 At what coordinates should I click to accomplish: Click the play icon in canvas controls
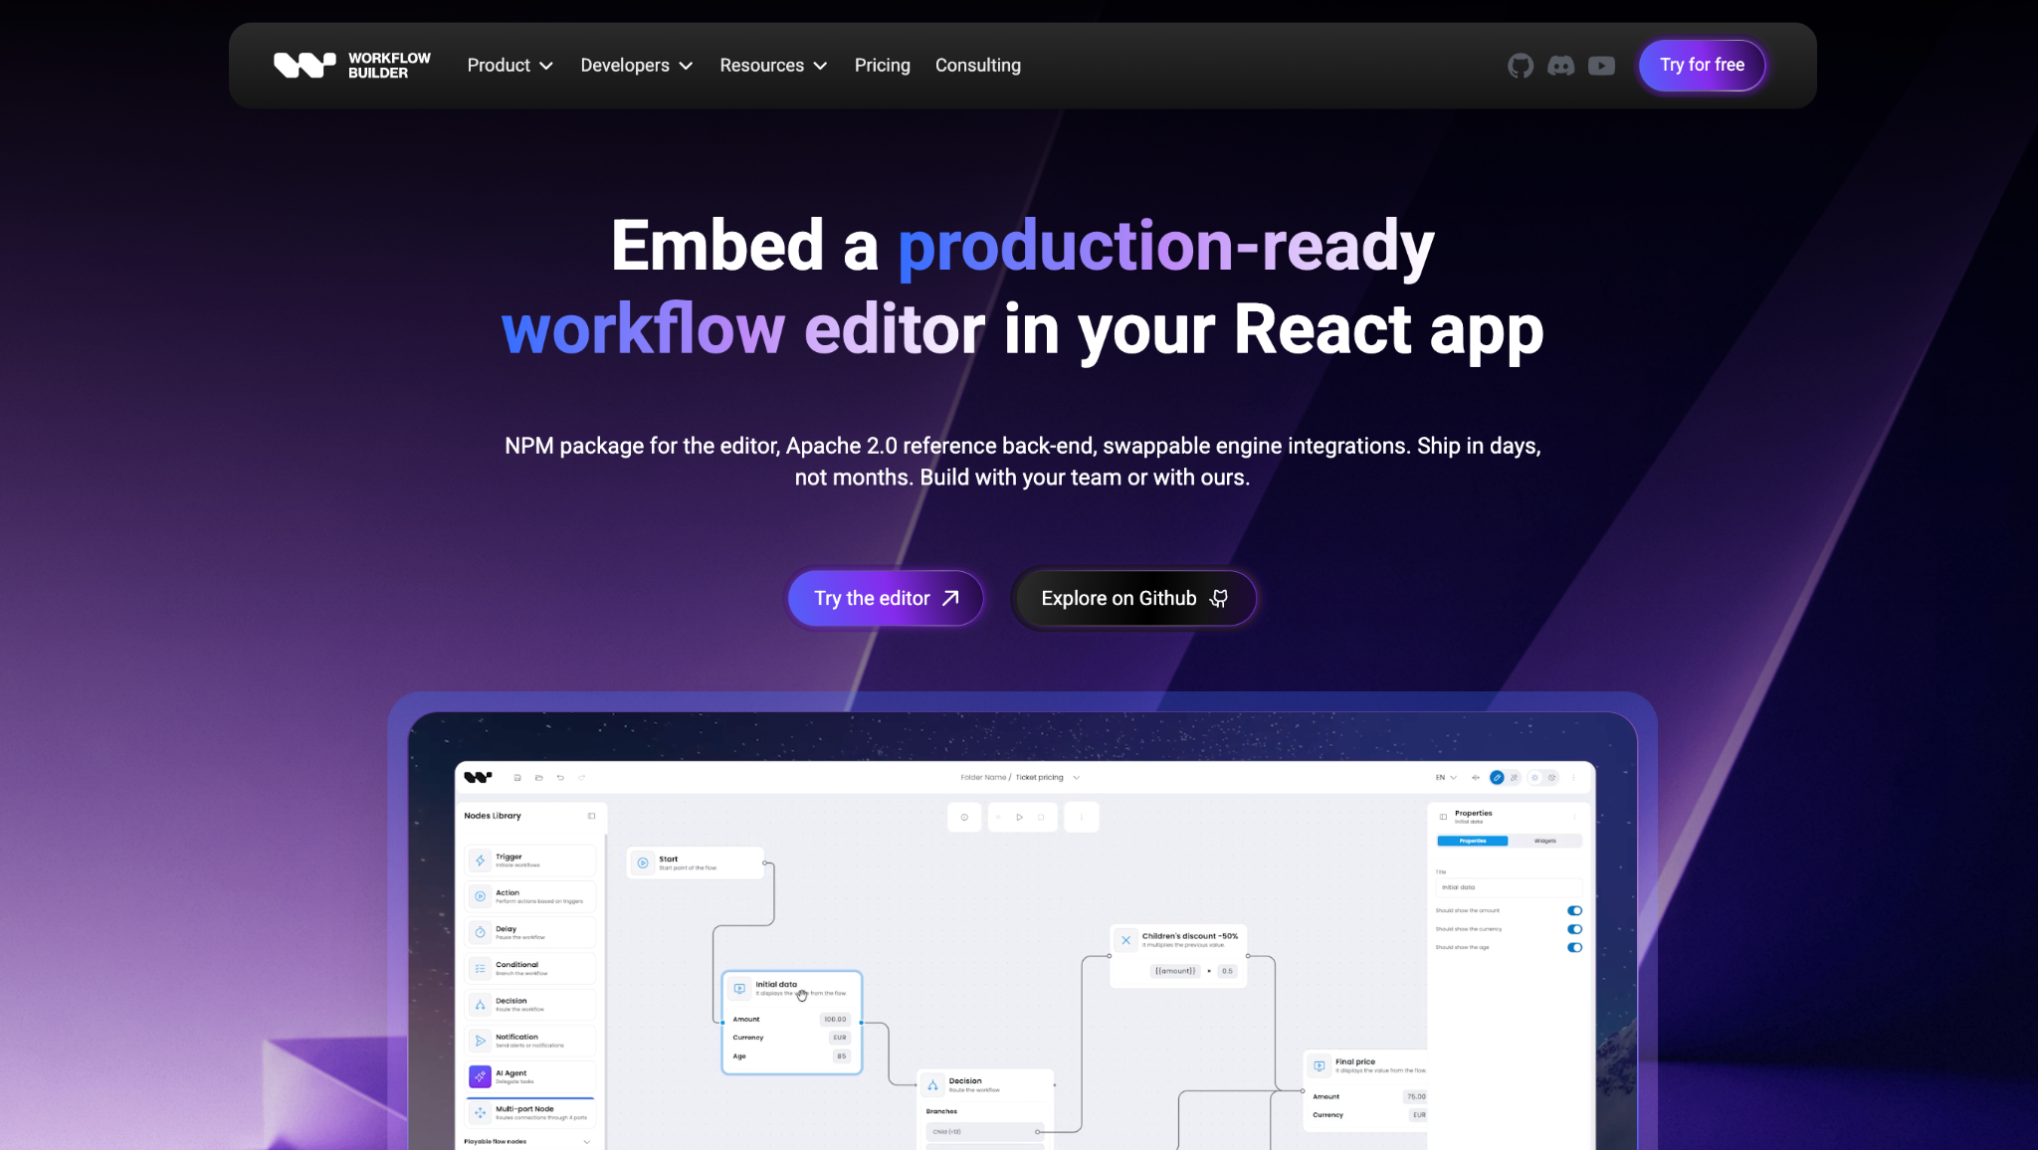[x=1020, y=818]
